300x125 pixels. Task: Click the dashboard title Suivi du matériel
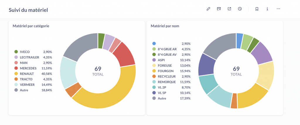point(28,10)
